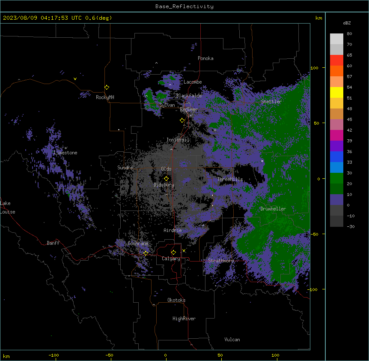
Task: Click the 42 dBZ magenta swatch
Action: point(336,135)
